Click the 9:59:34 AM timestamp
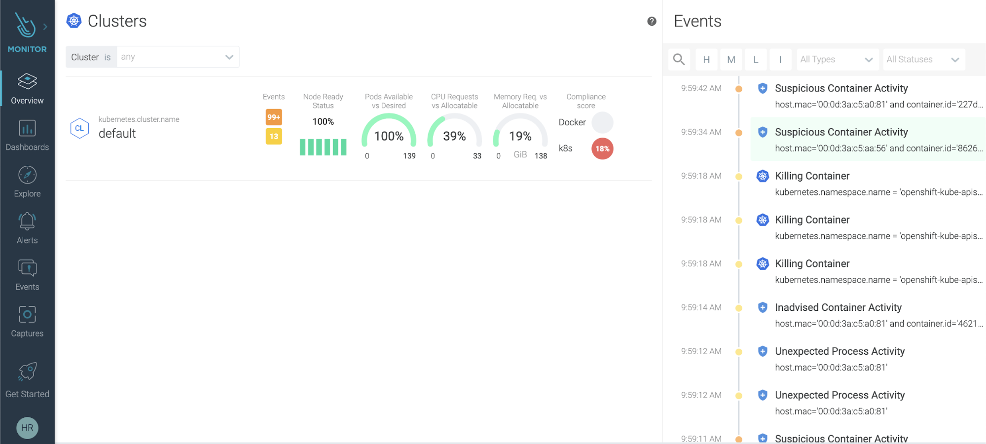Viewport: 986px width, 444px height. pos(701,132)
